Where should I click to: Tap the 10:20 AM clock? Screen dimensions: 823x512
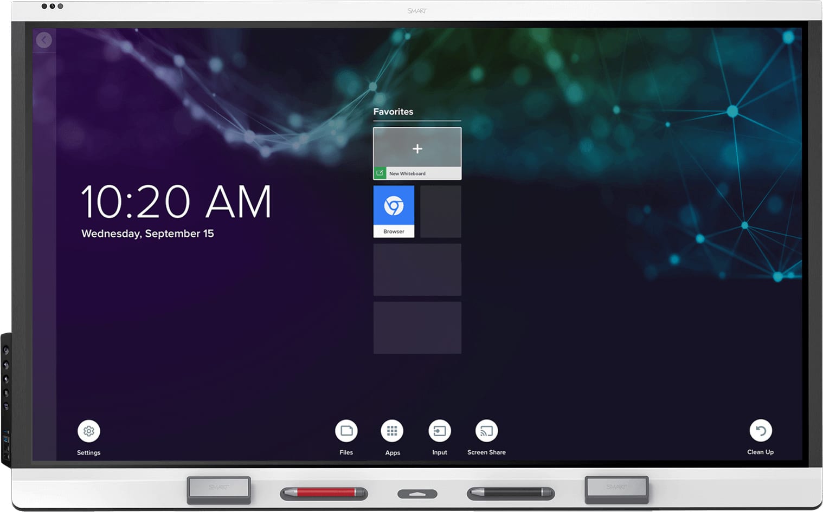(x=176, y=202)
